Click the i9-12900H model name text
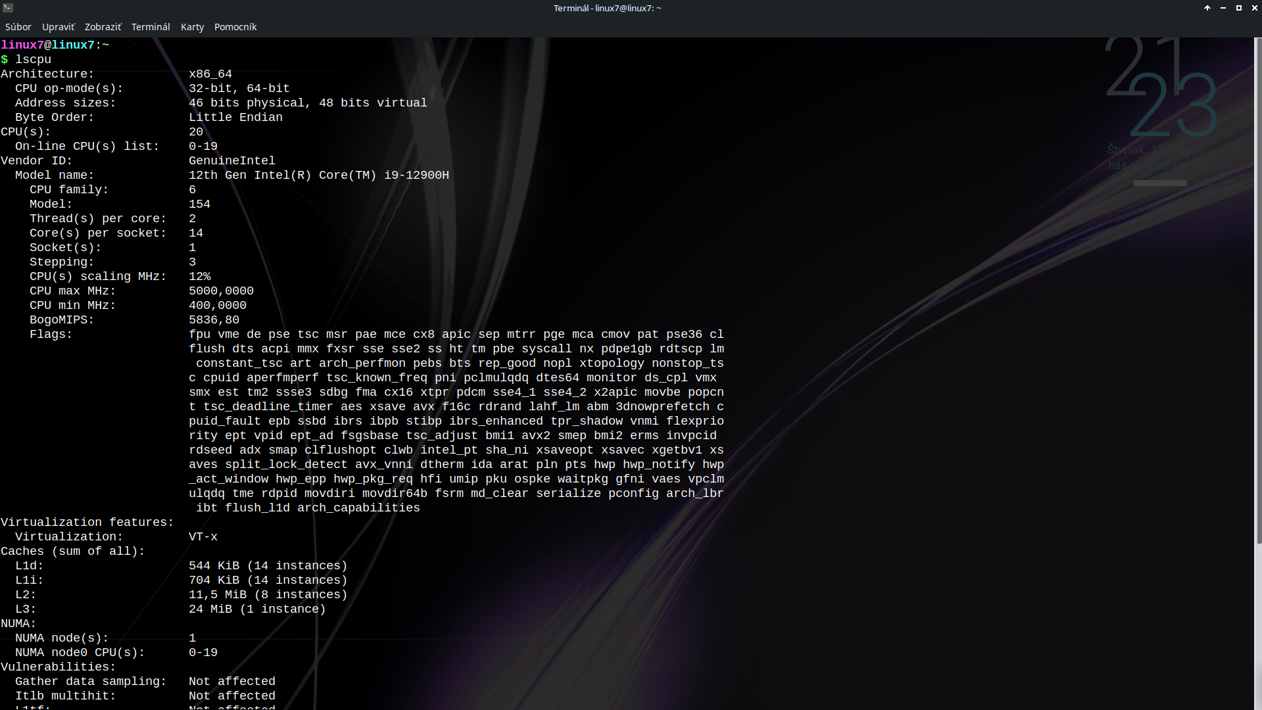This screenshot has width=1262, height=710. (416, 175)
